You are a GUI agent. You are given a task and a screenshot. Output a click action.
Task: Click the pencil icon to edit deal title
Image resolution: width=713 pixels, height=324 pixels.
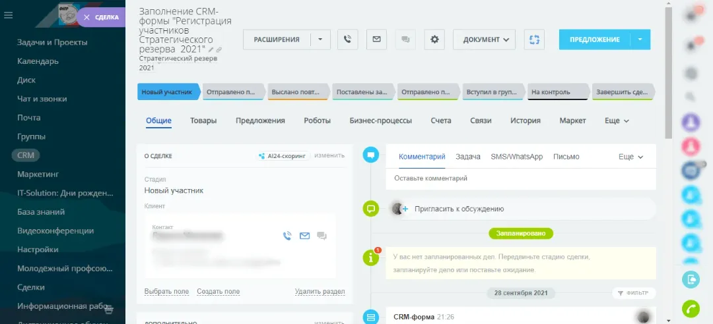point(211,49)
